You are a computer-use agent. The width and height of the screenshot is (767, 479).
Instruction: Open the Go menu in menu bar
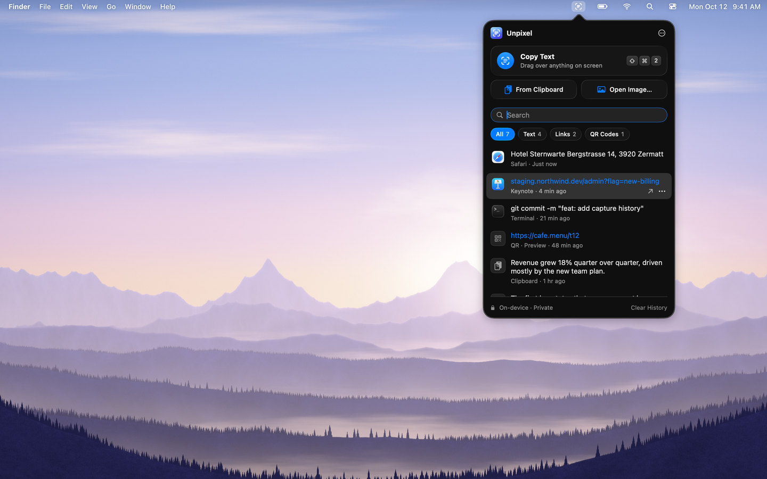pyautogui.click(x=111, y=6)
